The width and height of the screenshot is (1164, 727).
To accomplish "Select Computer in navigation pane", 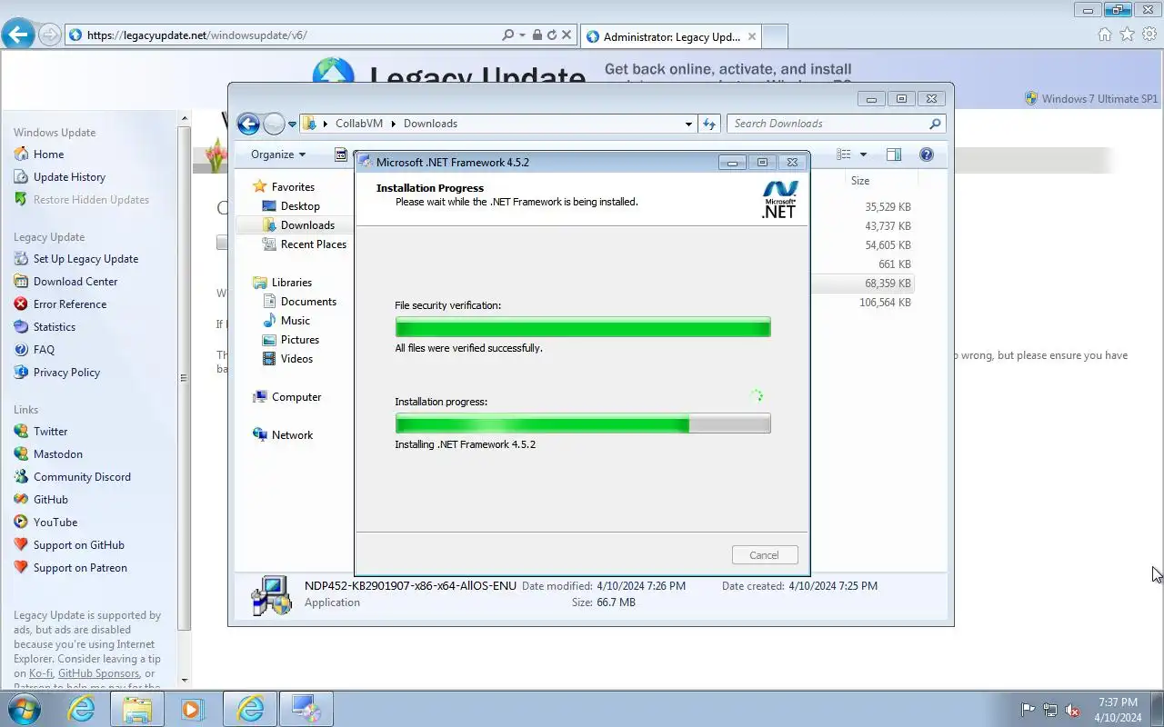I will (x=296, y=397).
